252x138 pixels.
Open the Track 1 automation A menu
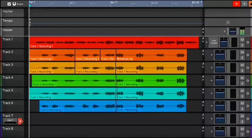(203, 38)
